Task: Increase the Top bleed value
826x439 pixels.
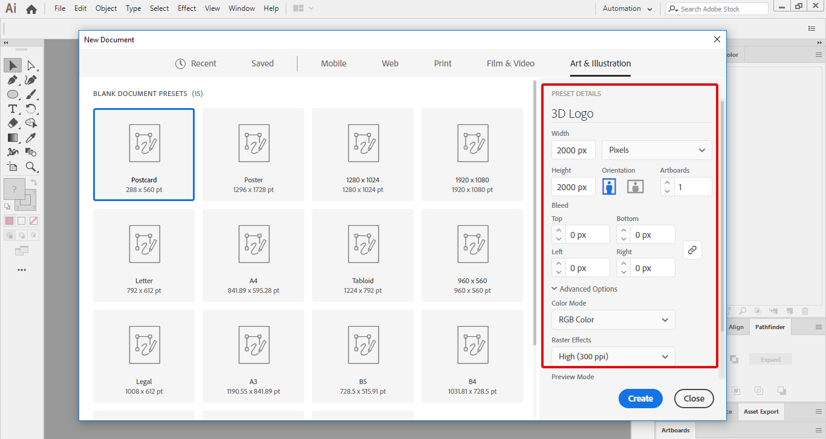Action: pyautogui.click(x=558, y=230)
